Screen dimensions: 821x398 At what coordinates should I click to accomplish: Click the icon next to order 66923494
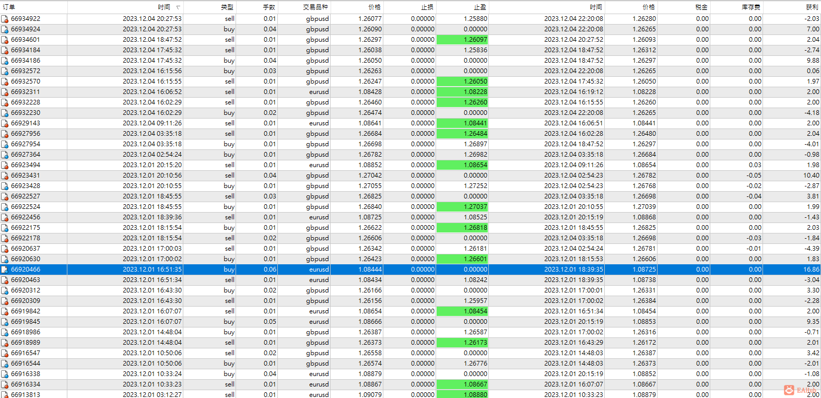5,165
